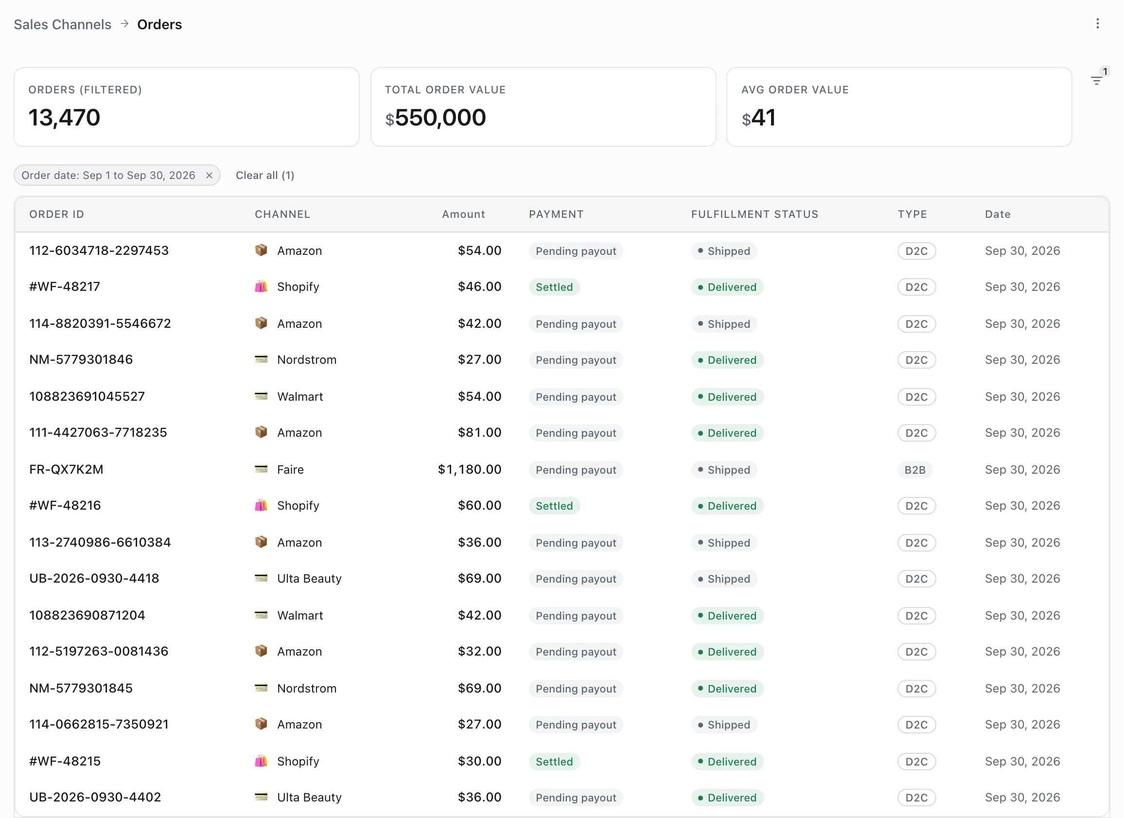Click the Orders breadcrumb title

(x=159, y=24)
